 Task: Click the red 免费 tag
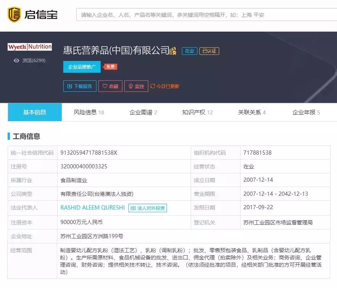110,67
